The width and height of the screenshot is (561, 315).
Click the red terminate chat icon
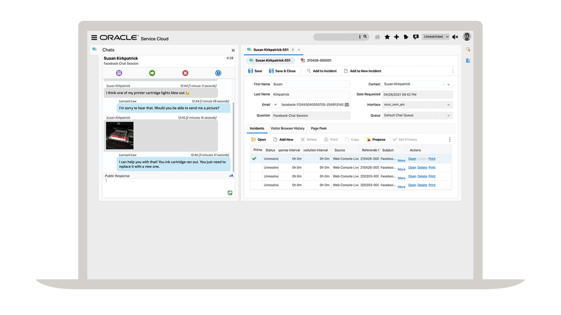tap(185, 73)
